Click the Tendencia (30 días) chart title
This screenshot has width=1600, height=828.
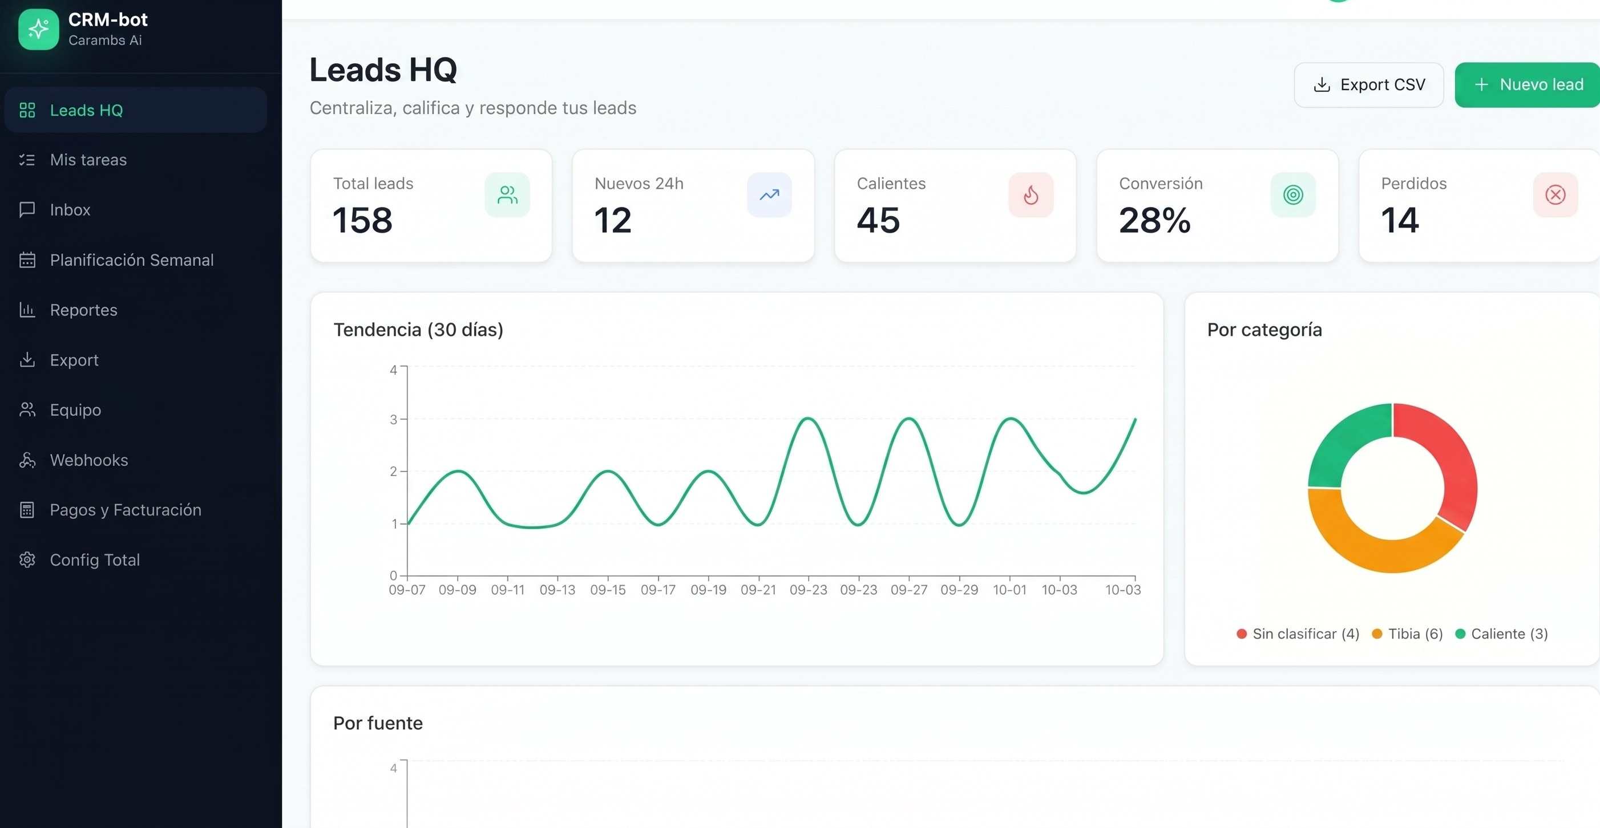click(418, 330)
